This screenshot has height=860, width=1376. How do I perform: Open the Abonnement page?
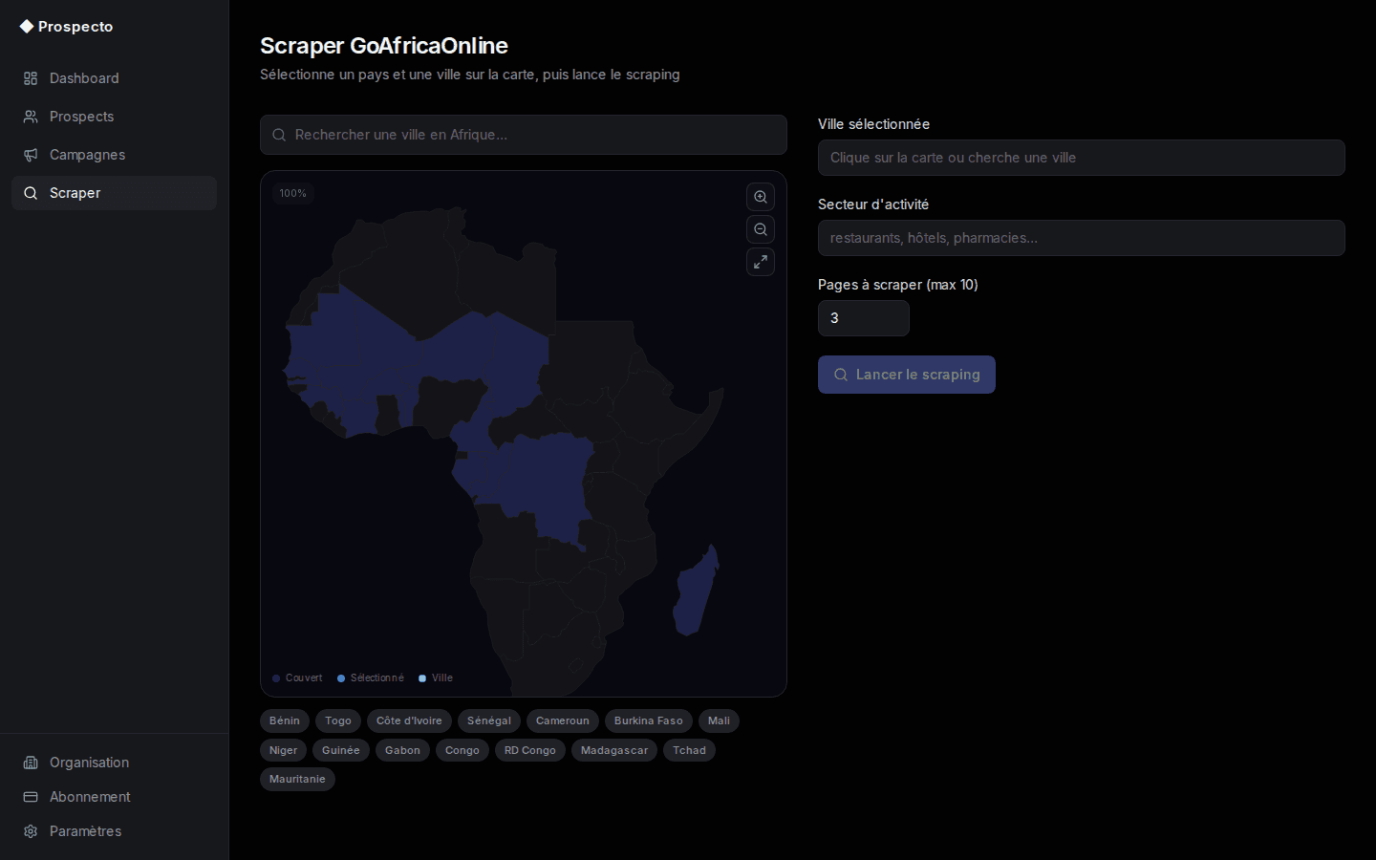point(114,797)
